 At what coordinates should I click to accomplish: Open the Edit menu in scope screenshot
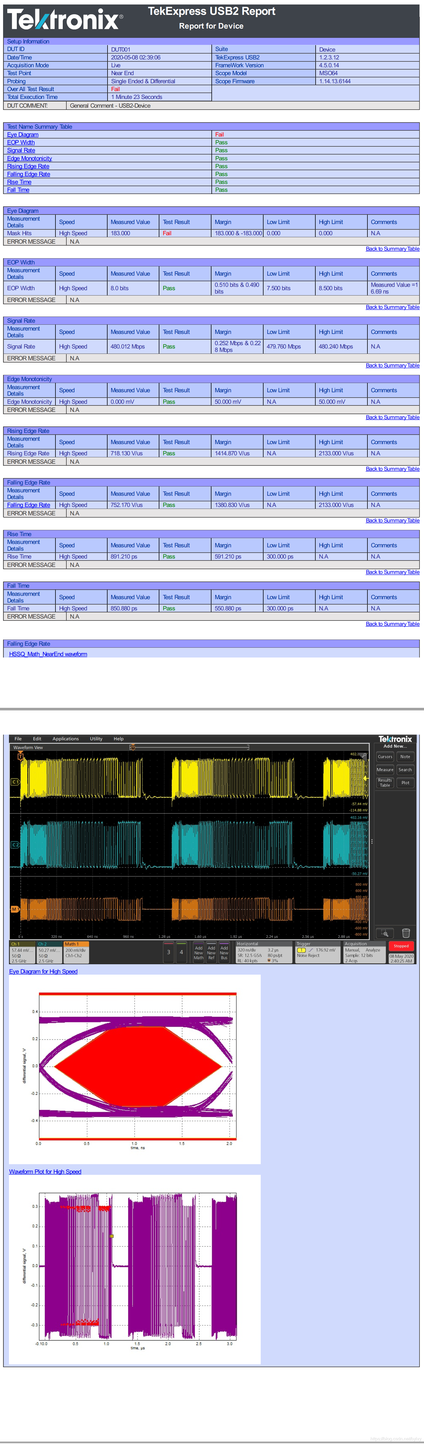(x=37, y=739)
